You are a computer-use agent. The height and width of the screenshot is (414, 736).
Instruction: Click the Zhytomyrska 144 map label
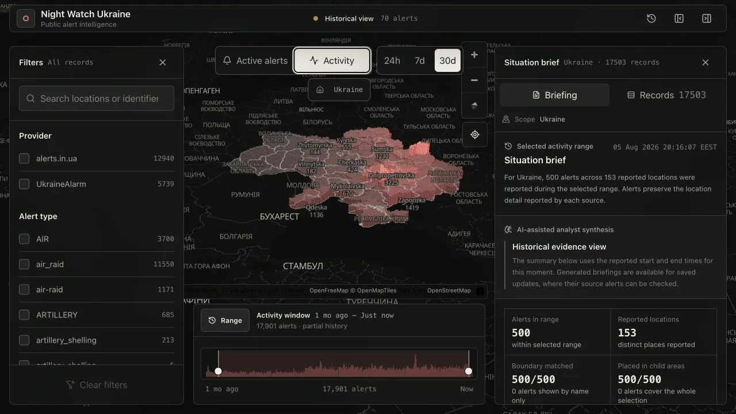(315, 149)
